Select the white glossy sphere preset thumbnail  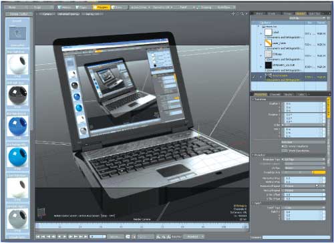17,64
